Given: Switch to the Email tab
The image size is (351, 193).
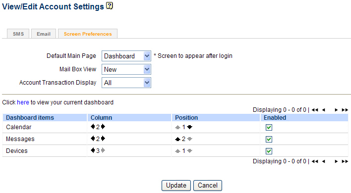Looking at the screenshot, I should [44, 34].
